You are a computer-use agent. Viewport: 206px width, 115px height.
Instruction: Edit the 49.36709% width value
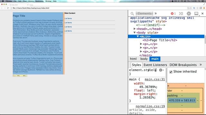click(147, 87)
